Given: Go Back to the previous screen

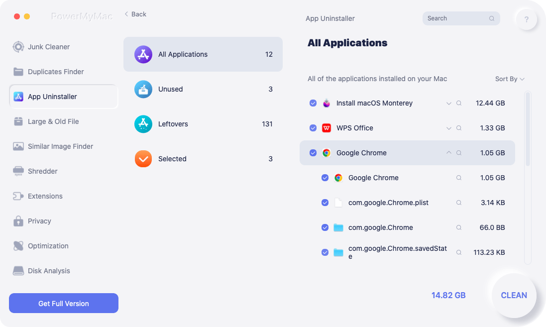Looking at the screenshot, I should click(x=135, y=14).
